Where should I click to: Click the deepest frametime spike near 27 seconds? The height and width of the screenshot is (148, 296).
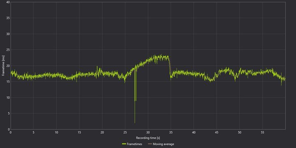pyautogui.click(x=134, y=123)
